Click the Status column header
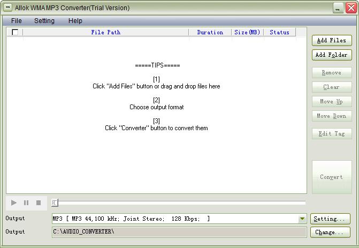The height and width of the screenshot is (248, 359). point(279,32)
